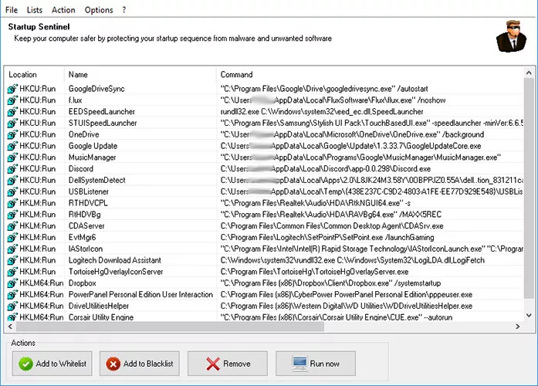538x386 pixels.
Task: Click the RtHDVBg row icon
Action: tap(12, 215)
